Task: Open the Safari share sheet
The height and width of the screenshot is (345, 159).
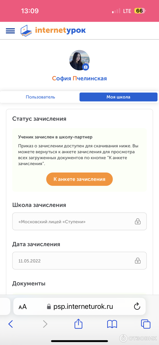Action: pyautogui.click(x=78, y=324)
